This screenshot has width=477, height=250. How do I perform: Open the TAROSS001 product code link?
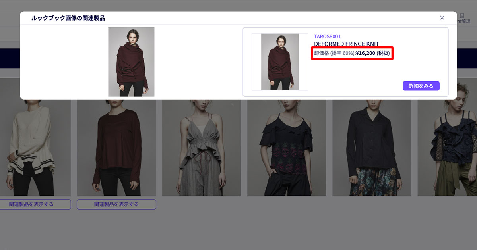pos(327,37)
